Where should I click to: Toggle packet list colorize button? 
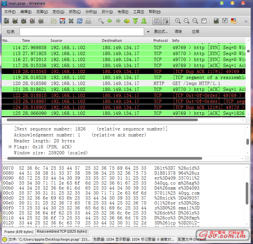click(x=157, y=21)
